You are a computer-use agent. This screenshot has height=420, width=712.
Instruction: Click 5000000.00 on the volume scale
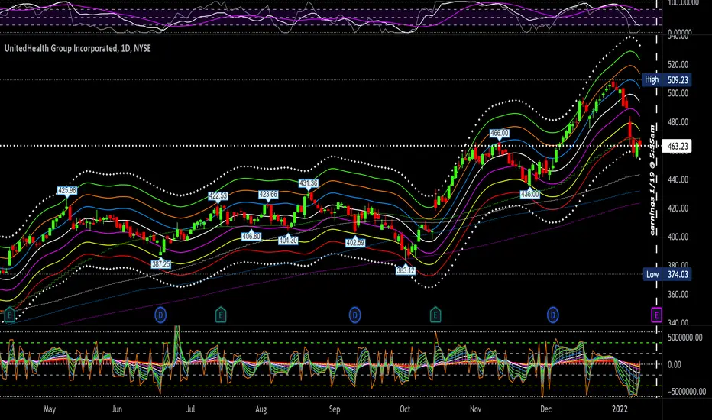[685, 338]
